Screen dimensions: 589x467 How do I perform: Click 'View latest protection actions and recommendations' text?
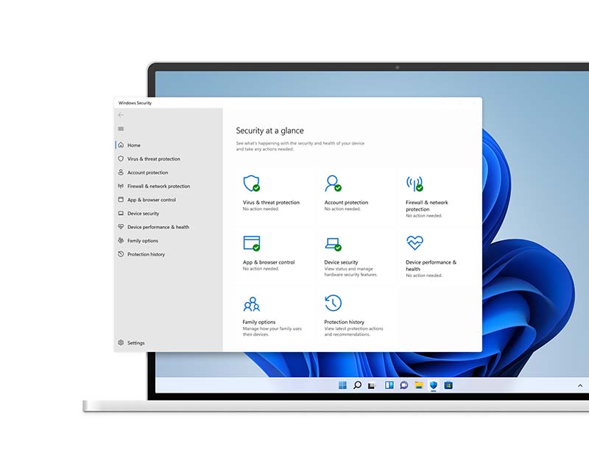pos(353,331)
